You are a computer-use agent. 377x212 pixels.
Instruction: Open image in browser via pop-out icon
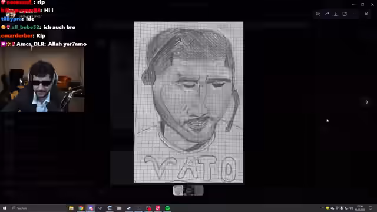(345, 14)
